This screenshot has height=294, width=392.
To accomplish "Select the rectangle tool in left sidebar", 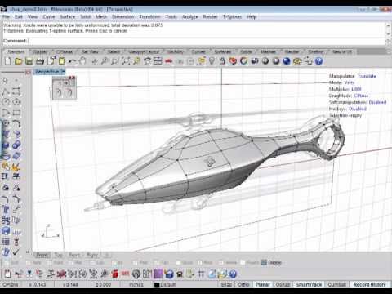I will (16, 113).
